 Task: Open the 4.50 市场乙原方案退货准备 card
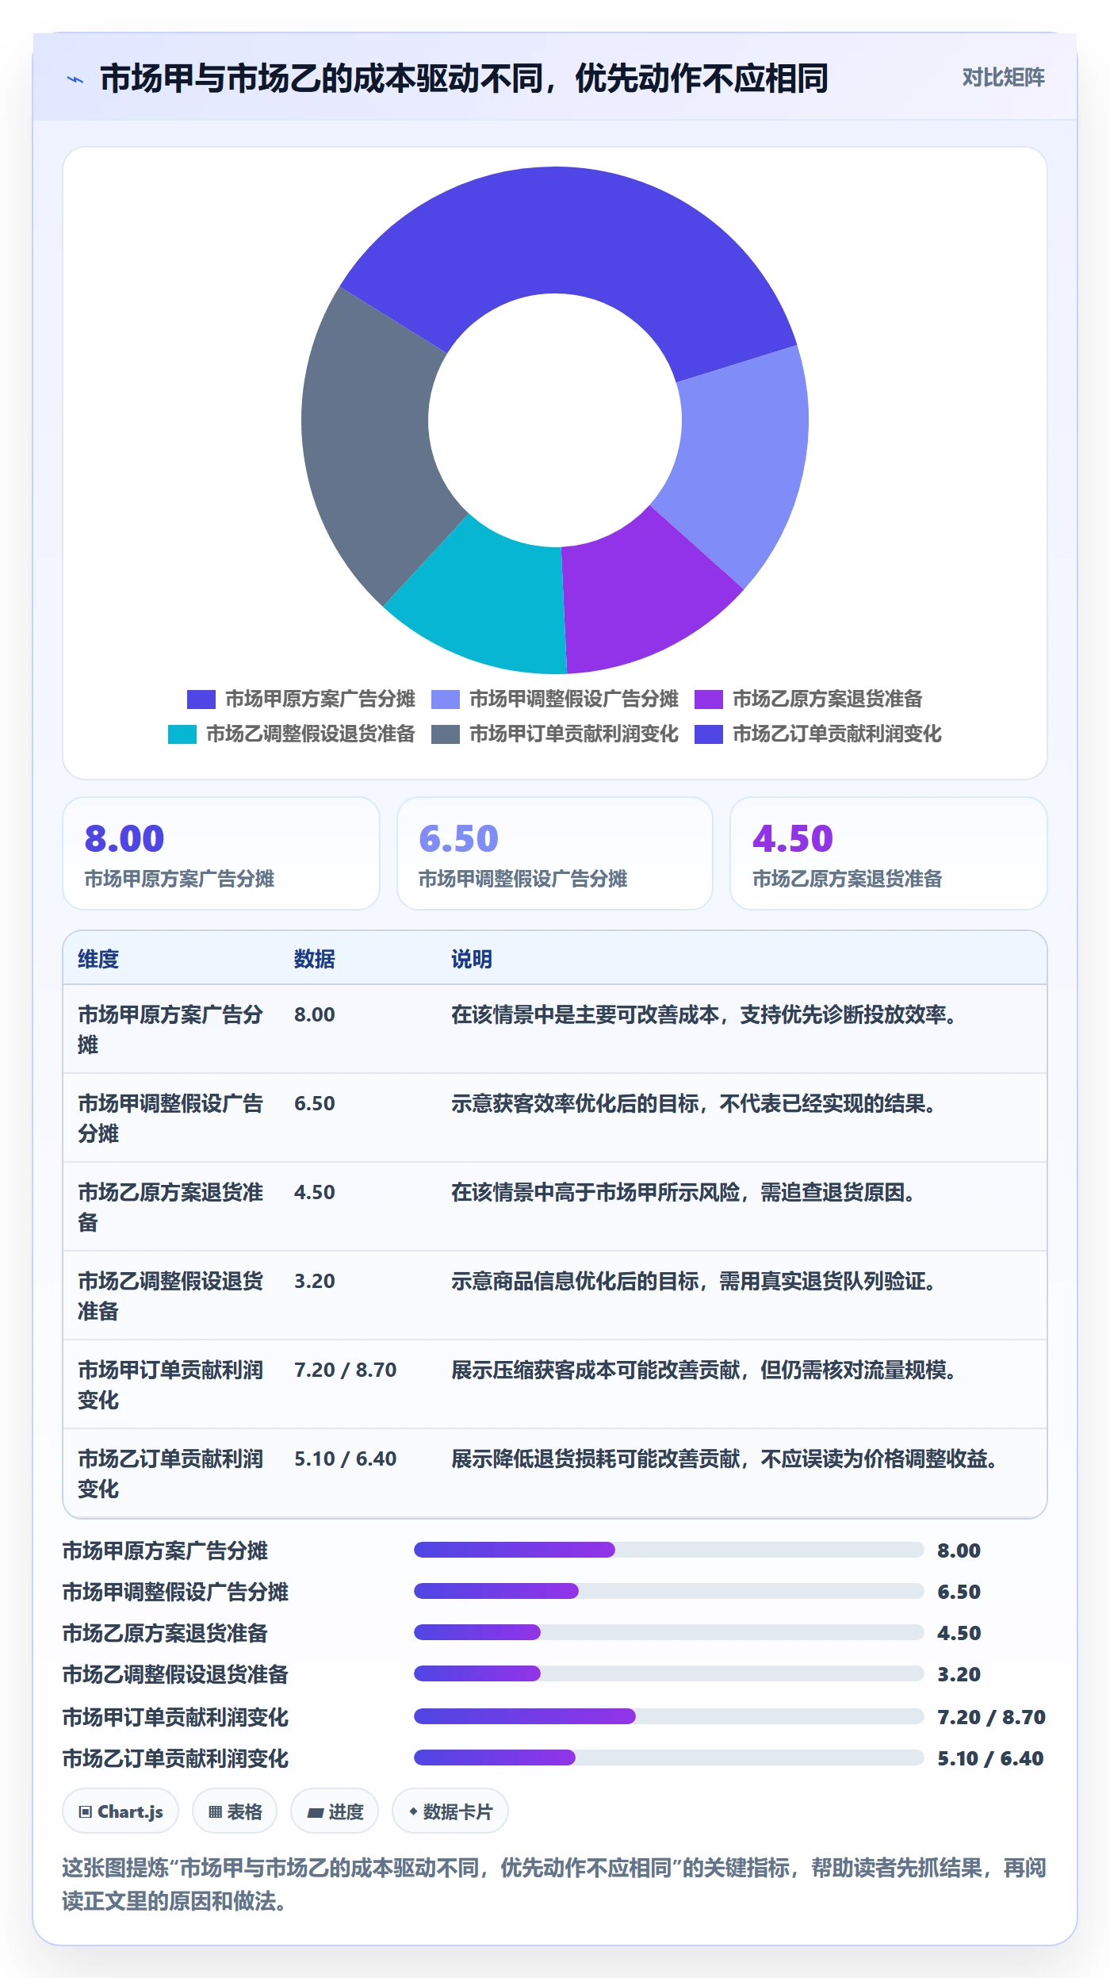click(889, 853)
